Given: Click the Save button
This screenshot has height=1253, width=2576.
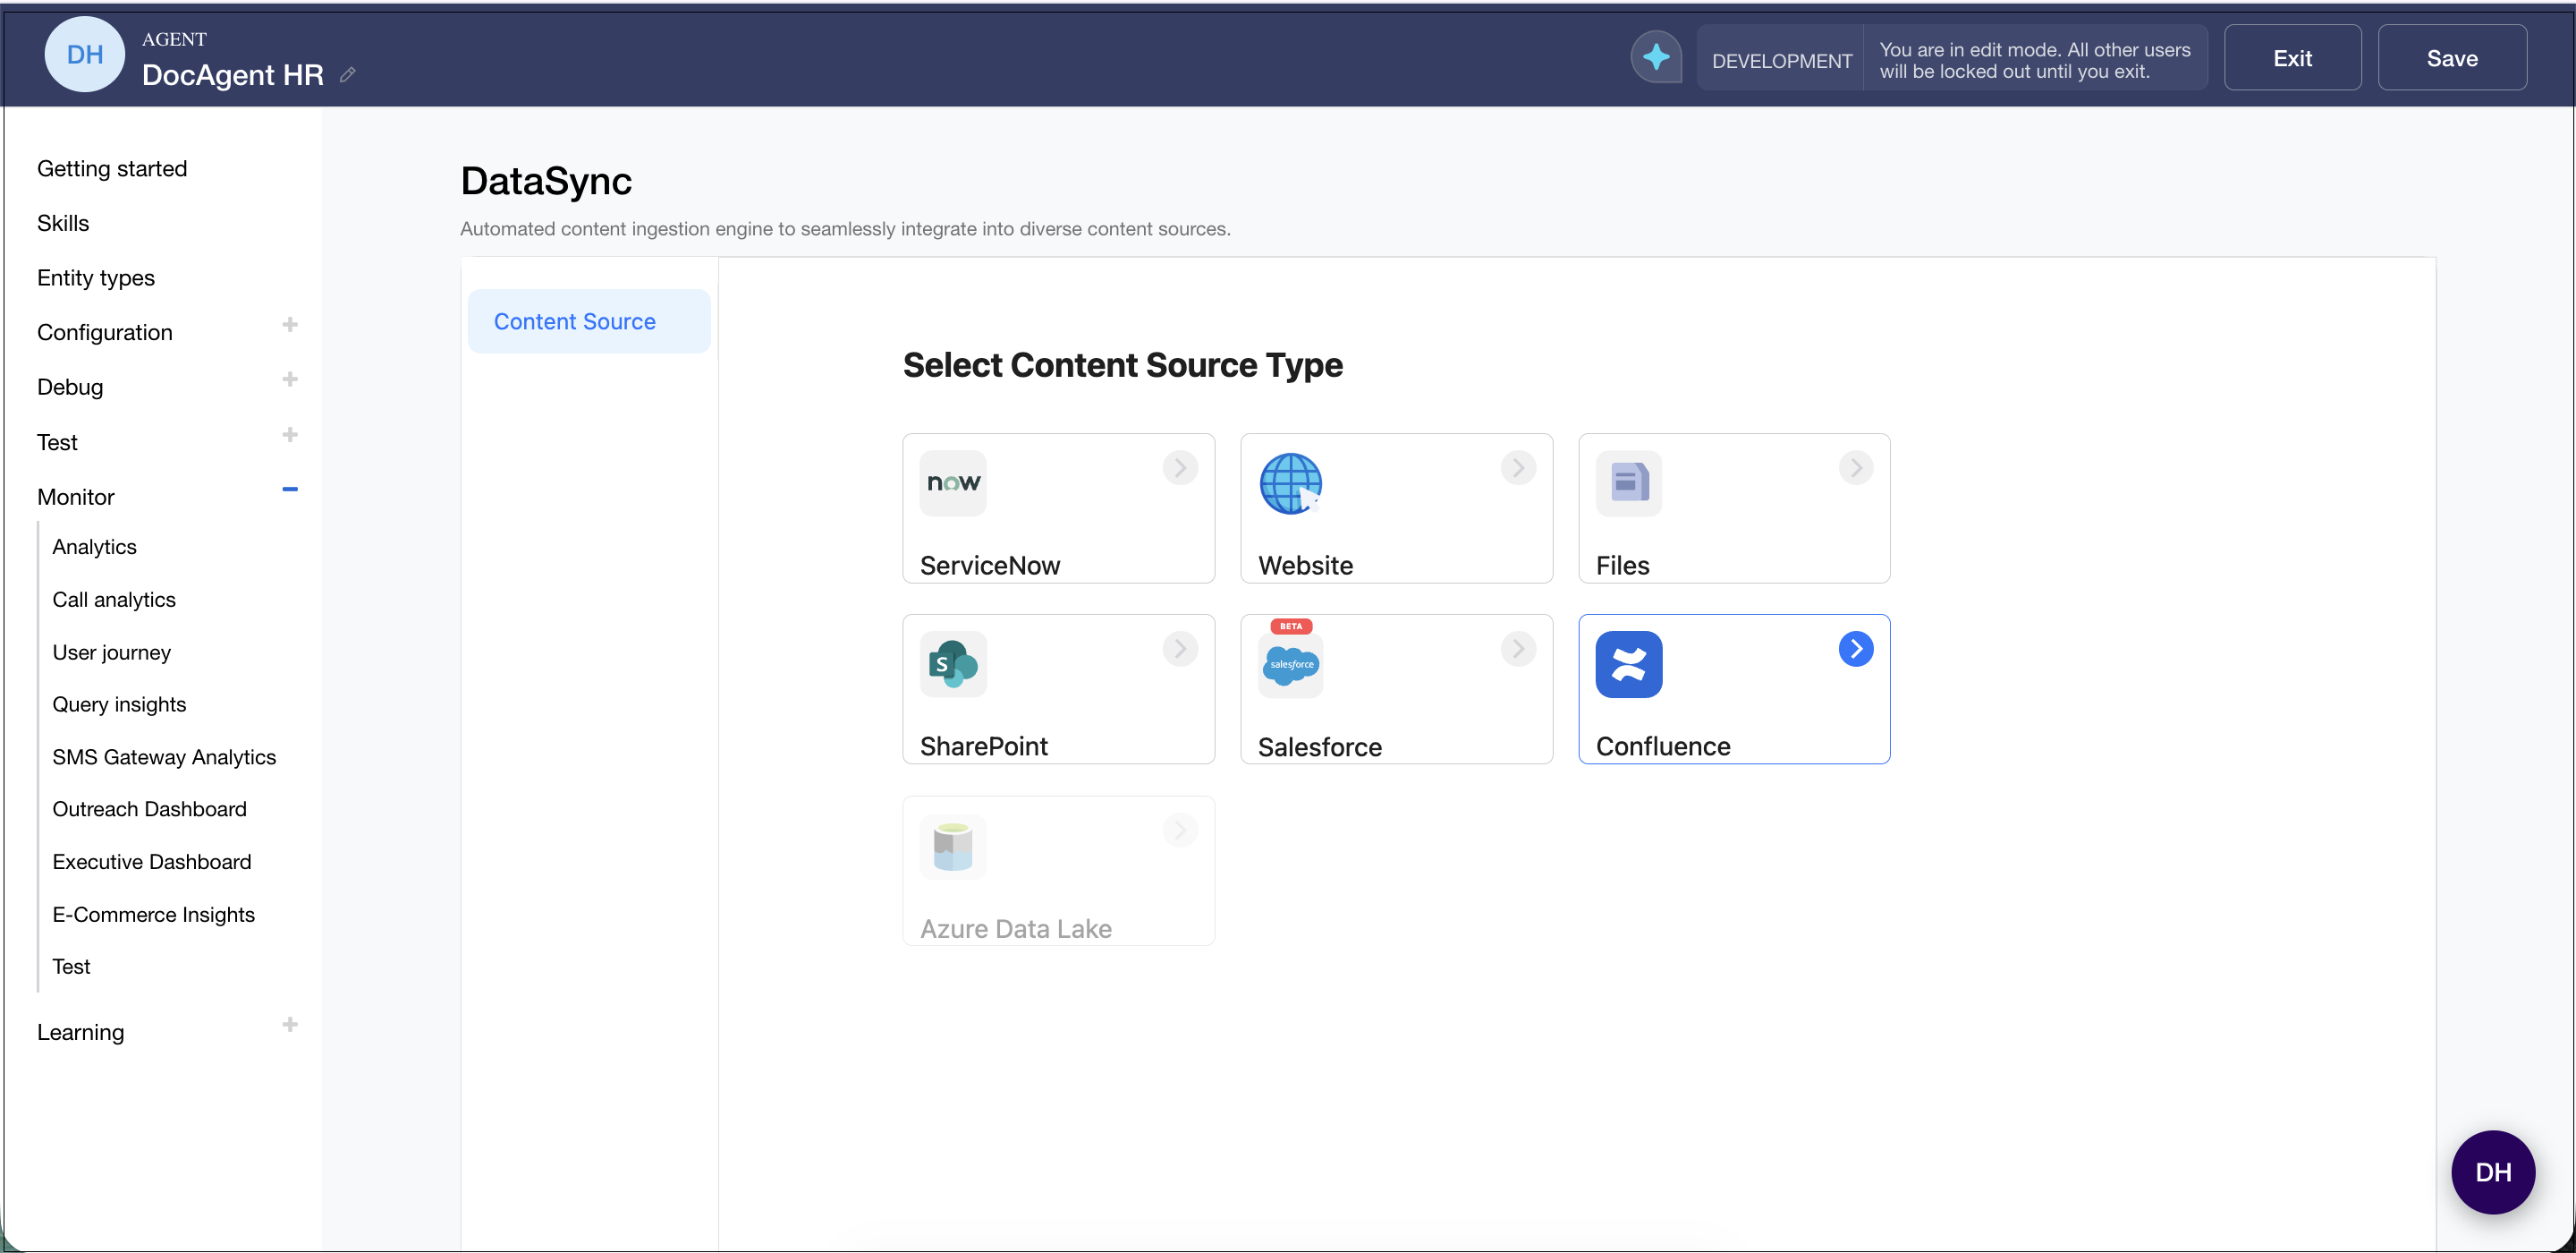Looking at the screenshot, I should coord(2451,58).
